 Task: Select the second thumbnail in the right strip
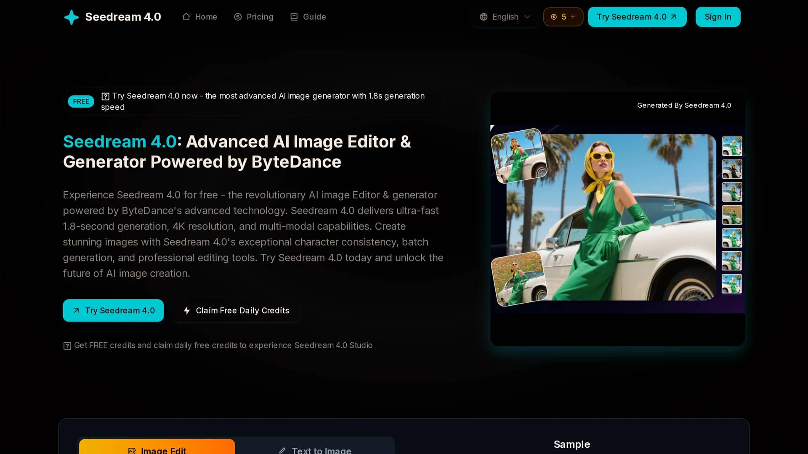(x=732, y=169)
